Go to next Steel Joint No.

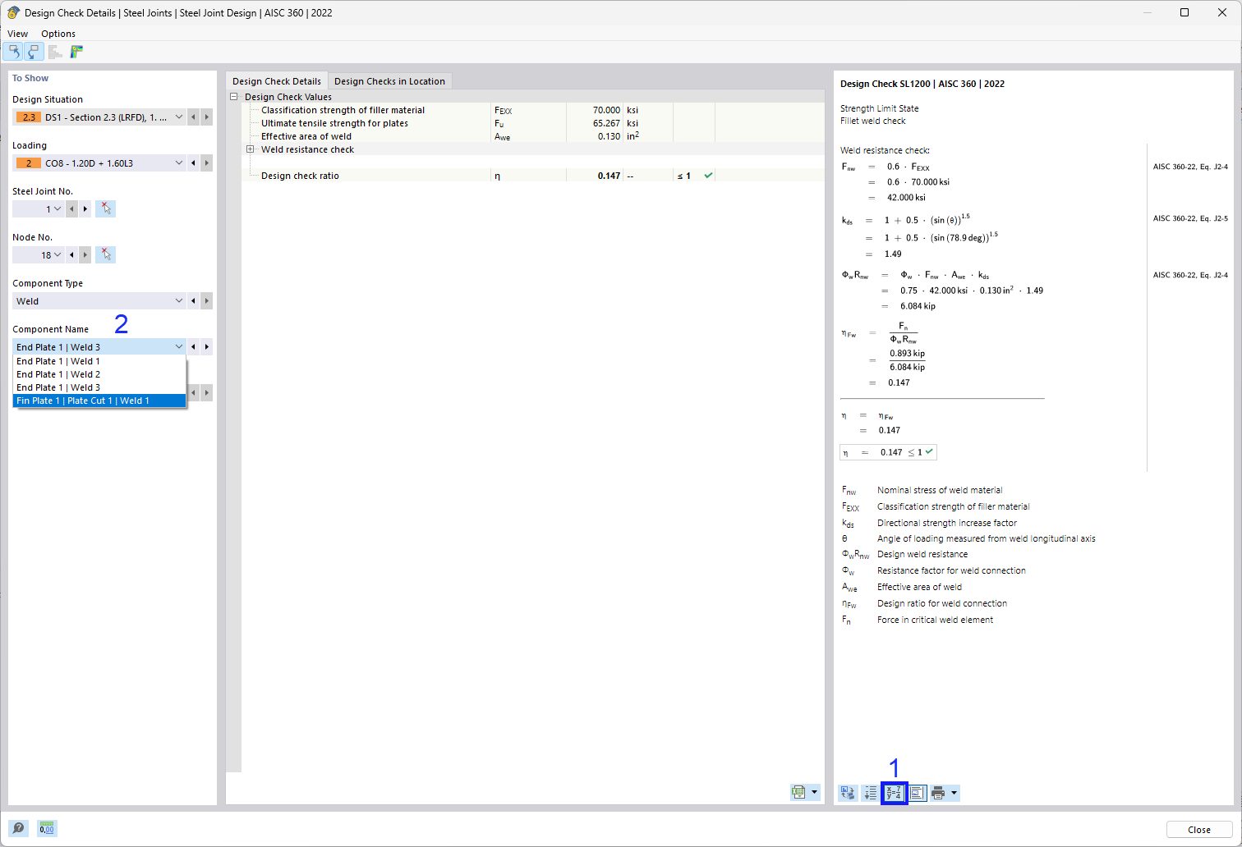[85, 209]
